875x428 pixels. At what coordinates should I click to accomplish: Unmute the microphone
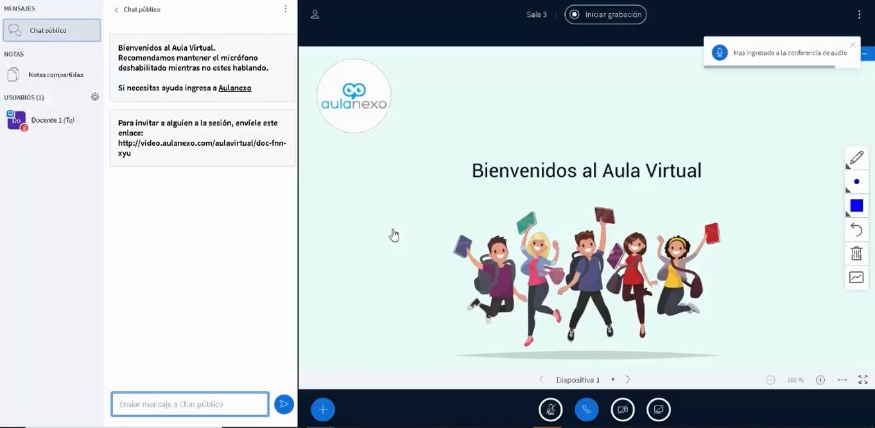pos(550,409)
